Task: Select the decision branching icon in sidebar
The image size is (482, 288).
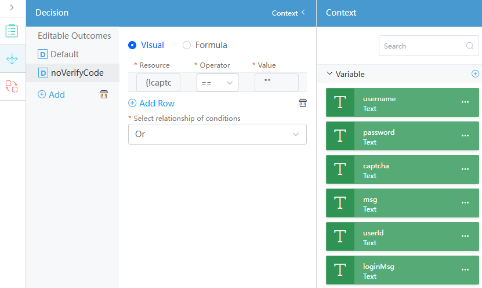Action: click(x=12, y=59)
